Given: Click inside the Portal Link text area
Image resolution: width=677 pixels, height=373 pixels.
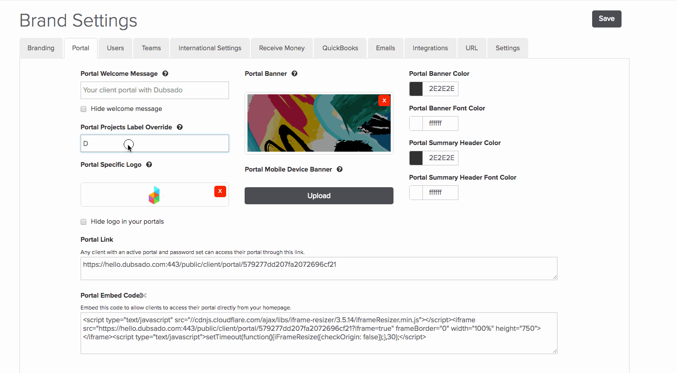Looking at the screenshot, I should tap(319, 268).
